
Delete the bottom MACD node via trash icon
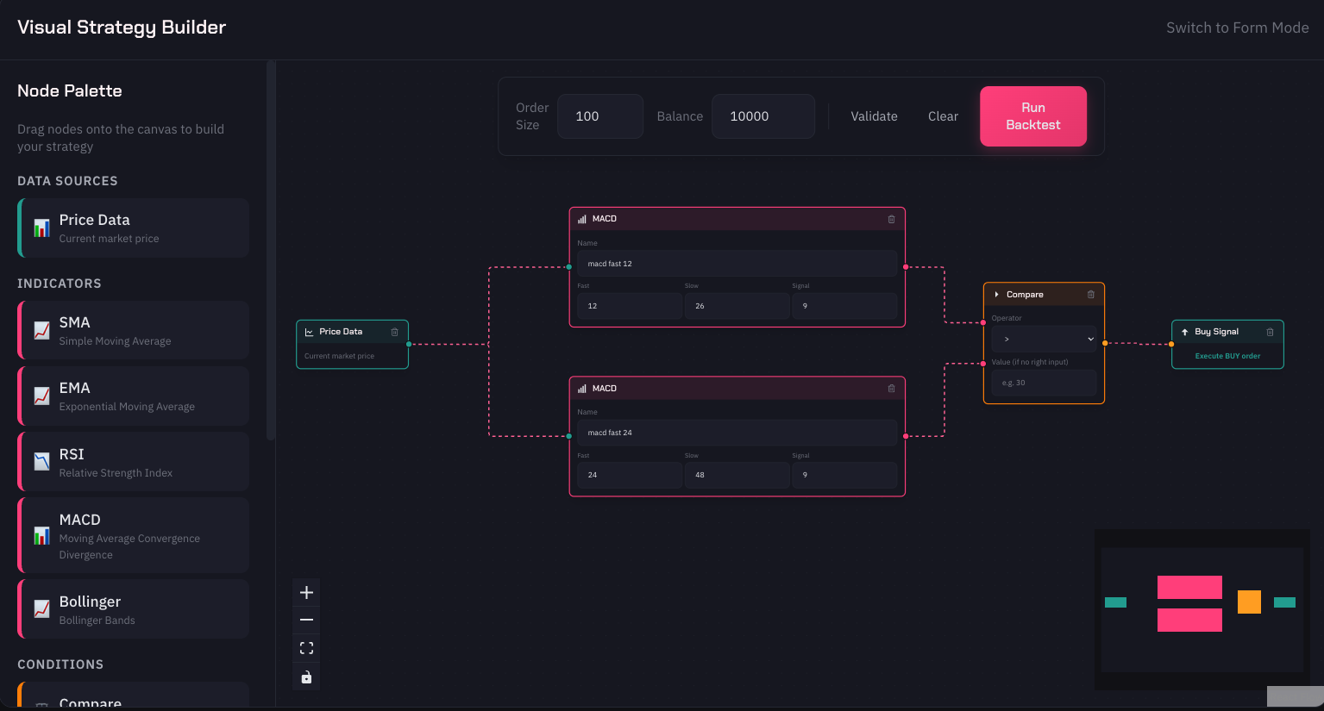(x=891, y=389)
